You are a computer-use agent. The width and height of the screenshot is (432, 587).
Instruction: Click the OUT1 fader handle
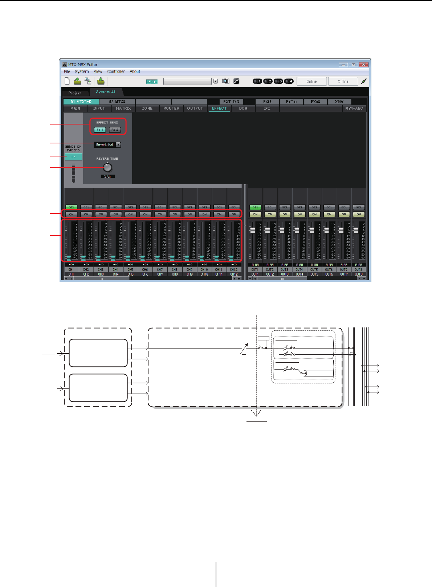click(253, 230)
